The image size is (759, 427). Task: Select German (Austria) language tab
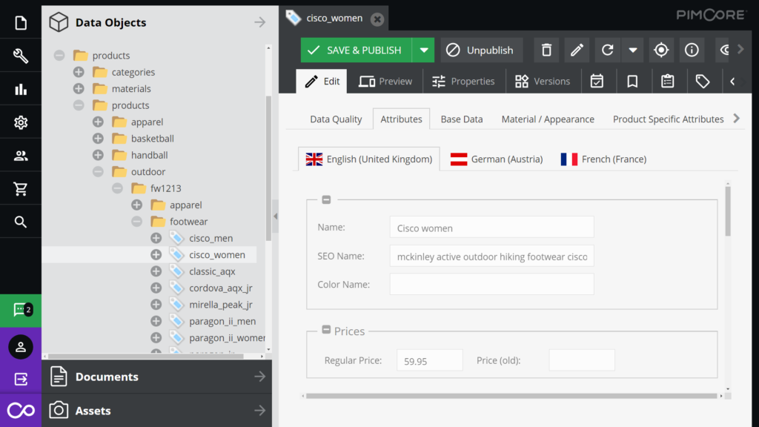point(497,159)
